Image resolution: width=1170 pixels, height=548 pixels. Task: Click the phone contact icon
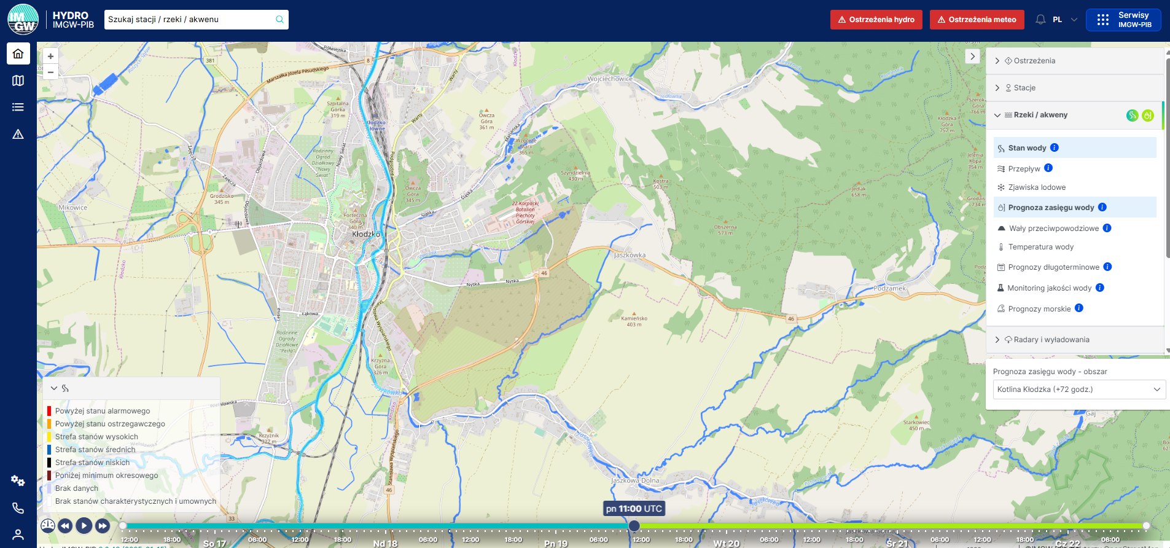click(x=18, y=508)
